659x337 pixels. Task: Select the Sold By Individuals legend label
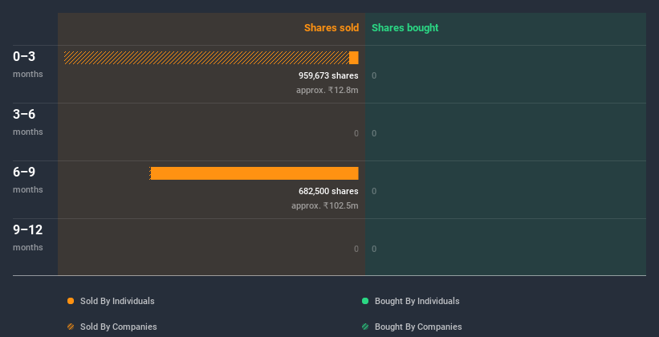pyautogui.click(x=117, y=301)
